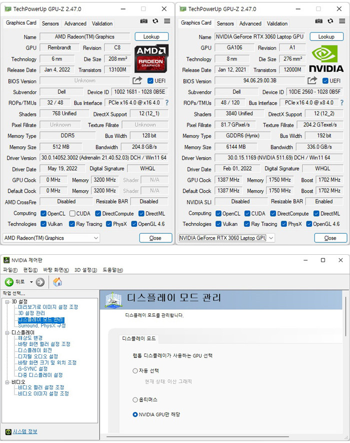
Task: Click the 뒤로 back button label
Action: tap(20, 282)
